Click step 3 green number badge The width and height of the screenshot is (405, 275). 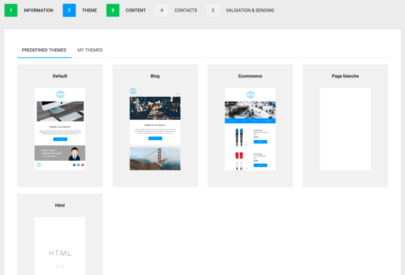click(x=113, y=10)
